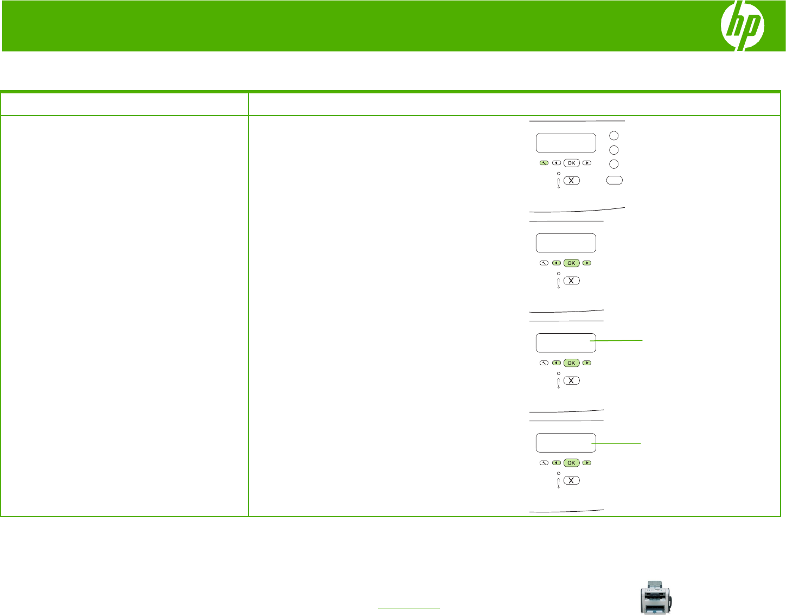Click the bottom round button in the first control panel
The image size is (786, 616).
coord(614,164)
